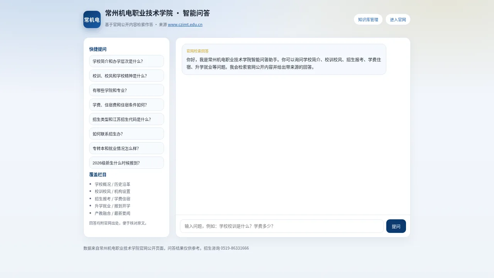Click the 常机电 logo icon
This screenshot has width=494, height=278.
(x=92, y=20)
